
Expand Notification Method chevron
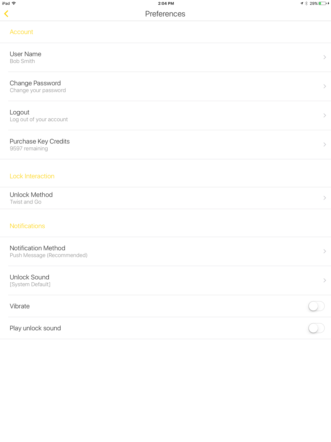(324, 251)
